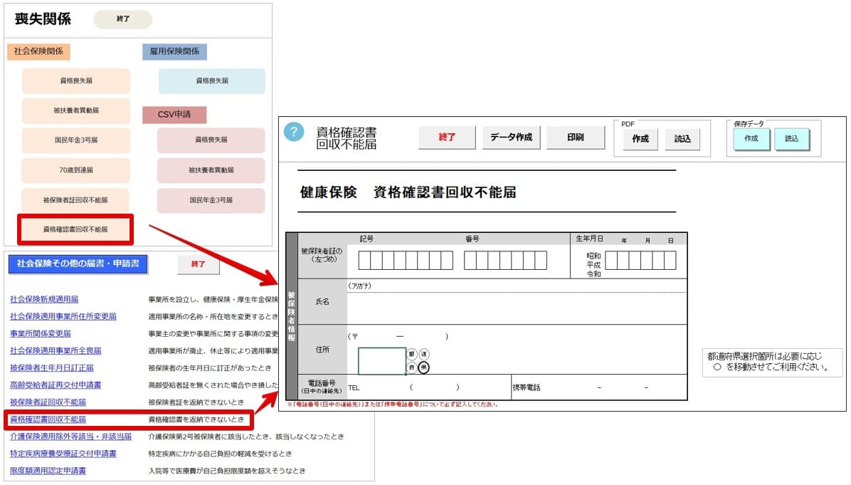Click 終了 button in 喪失関係 panel
The height and width of the screenshot is (485, 851).
[x=123, y=19]
